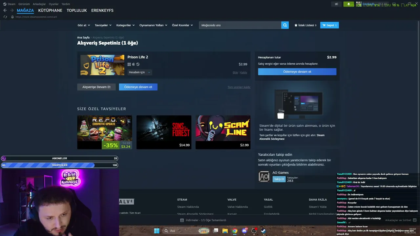Open the Prison Life 2 cart thumbnail
Viewport: 420px width, 236px height.
102,65
